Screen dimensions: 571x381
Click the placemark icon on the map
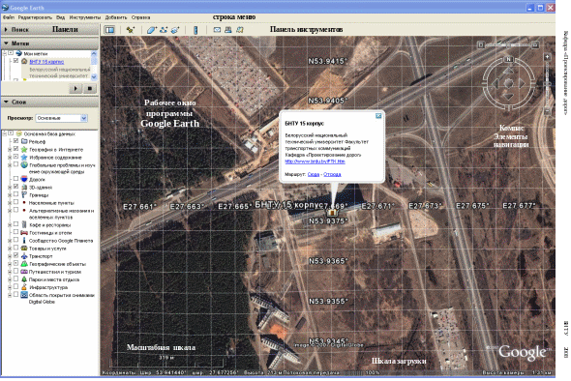pyautogui.click(x=332, y=213)
